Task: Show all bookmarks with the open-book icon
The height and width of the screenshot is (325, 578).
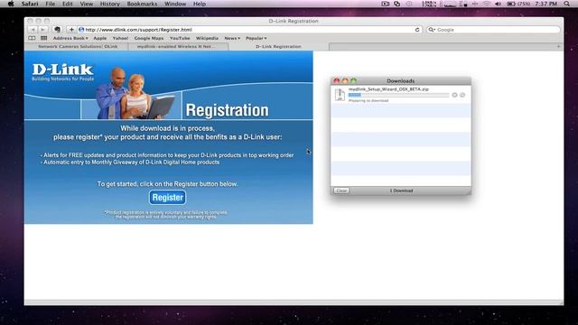Action: tap(32, 38)
